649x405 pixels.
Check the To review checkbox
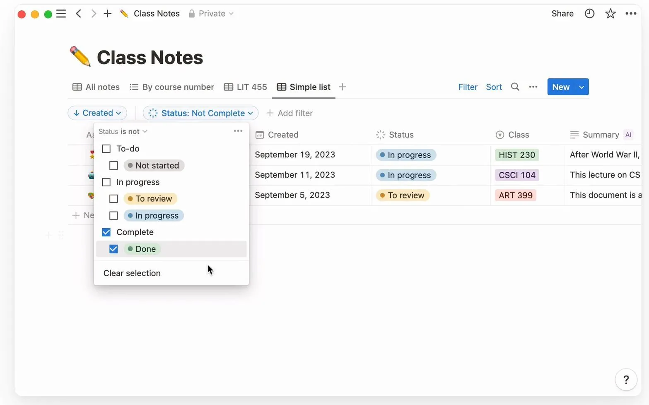[x=113, y=199]
